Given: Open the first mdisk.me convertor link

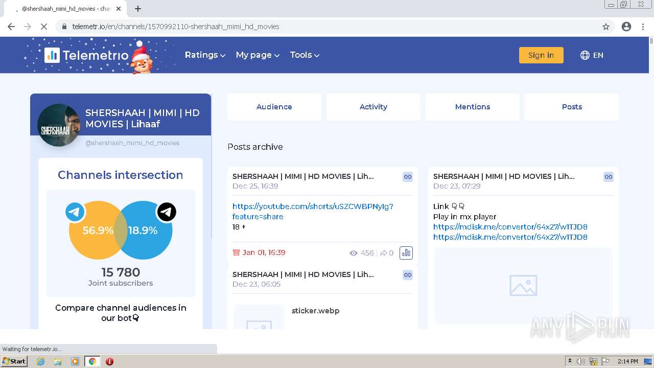Looking at the screenshot, I should pos(510,227).
